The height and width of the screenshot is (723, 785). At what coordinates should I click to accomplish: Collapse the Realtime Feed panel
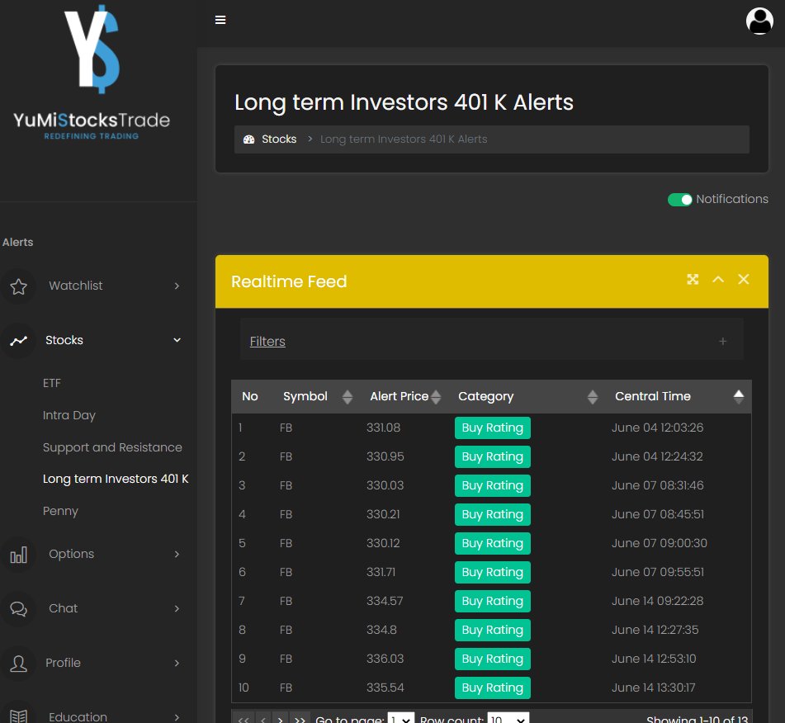point(718,280)
